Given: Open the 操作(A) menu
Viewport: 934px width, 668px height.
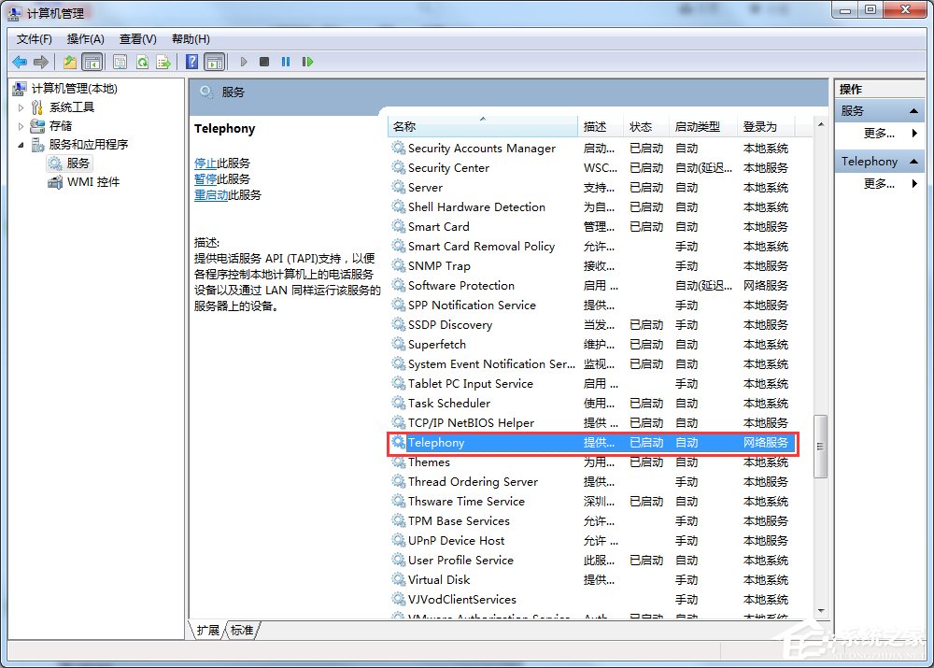Looking at the screenshot, I should 85,38.
